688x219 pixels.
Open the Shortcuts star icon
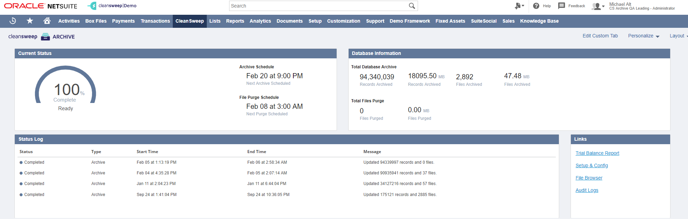[x=30, y=21]
